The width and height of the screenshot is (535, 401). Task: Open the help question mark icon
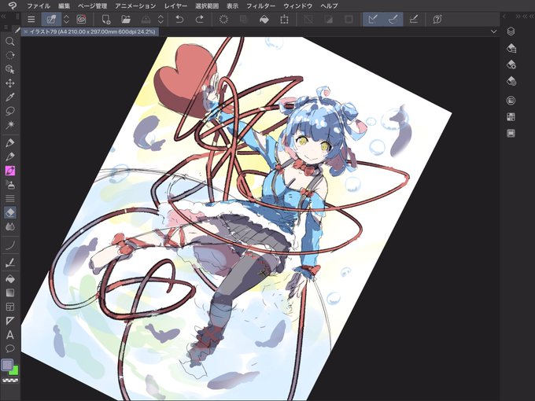[x=437, y=20]
